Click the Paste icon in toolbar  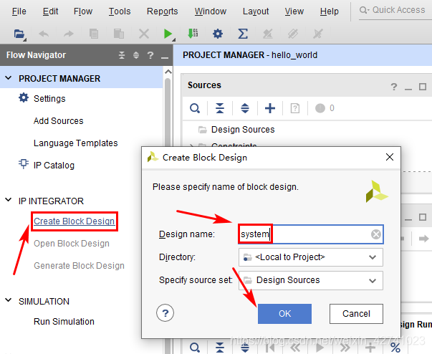(119, 34)
